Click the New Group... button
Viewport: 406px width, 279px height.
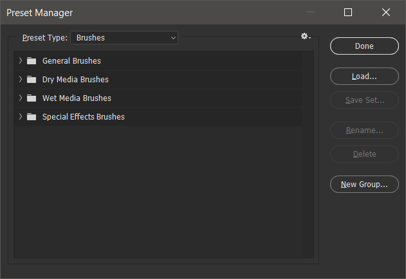tap(364, 184)
